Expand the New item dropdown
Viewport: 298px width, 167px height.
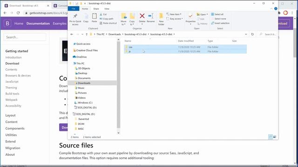click(174, 14)
